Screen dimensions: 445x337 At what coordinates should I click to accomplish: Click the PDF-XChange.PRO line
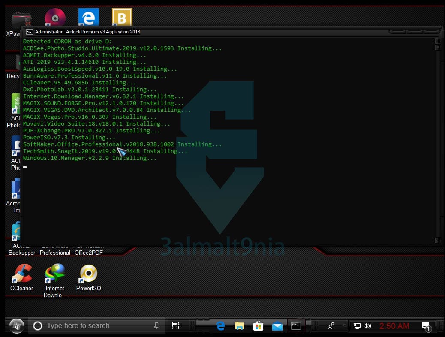coord(91,131)
